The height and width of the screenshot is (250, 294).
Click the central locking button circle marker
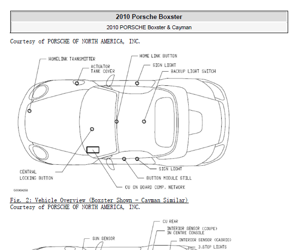tap(92, 129)
